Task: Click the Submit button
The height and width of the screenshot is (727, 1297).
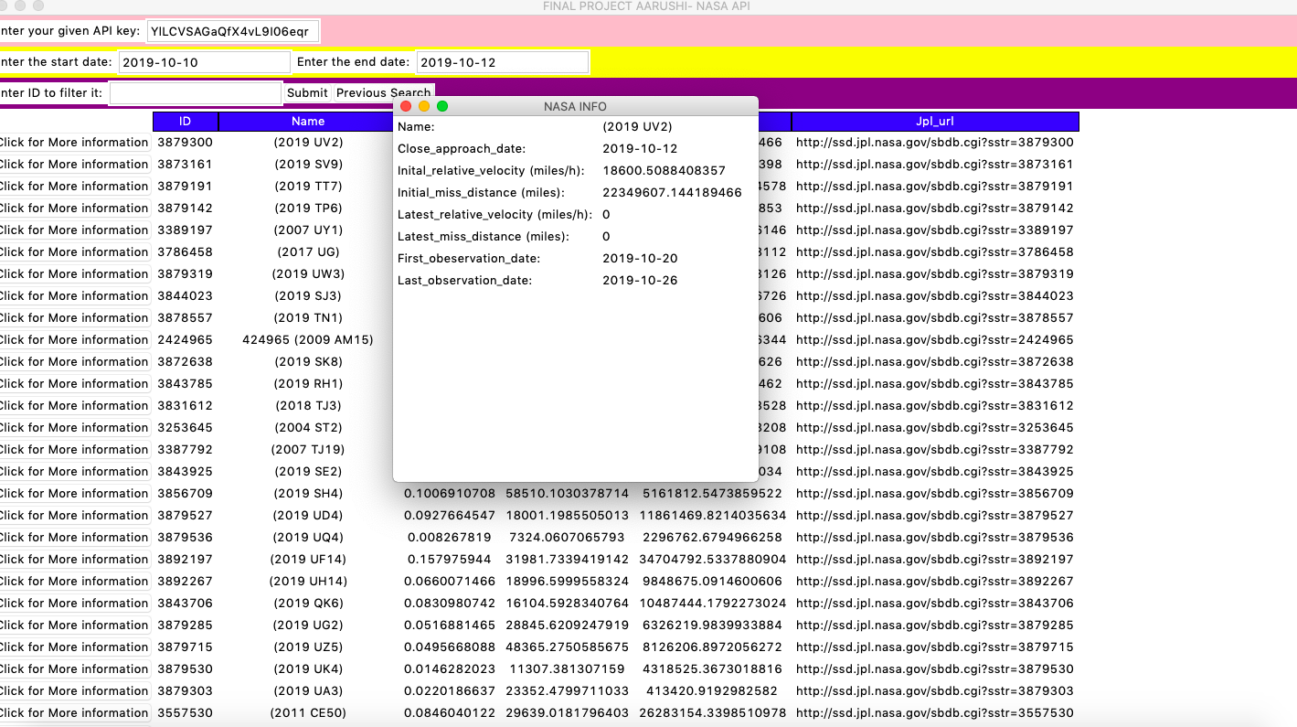Action: coord(307,92)
